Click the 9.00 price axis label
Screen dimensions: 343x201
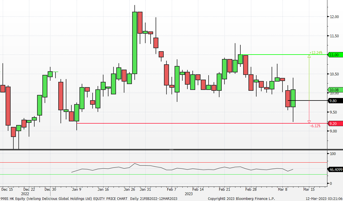(334, 131)
